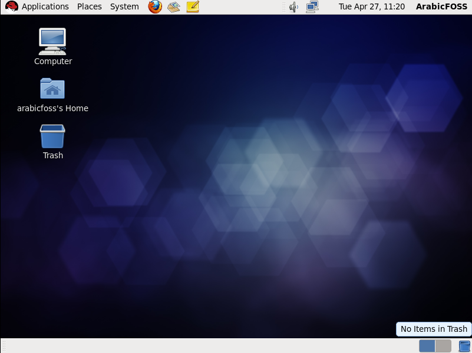Click the No Items in Trash popup
472x353 pixels.
click(x=433, y=329)
